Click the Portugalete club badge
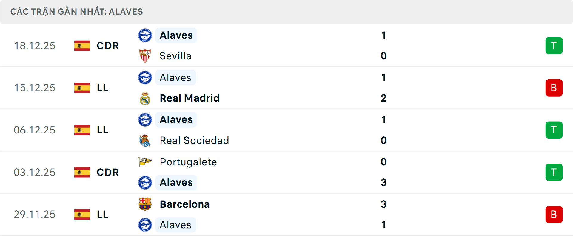This screenshot has width=573, height=236. pyautogui.click(x=145, y=162)
